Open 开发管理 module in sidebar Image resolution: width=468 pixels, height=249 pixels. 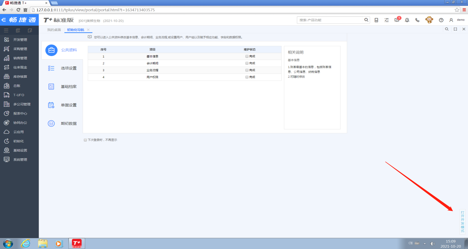point(19,40)
